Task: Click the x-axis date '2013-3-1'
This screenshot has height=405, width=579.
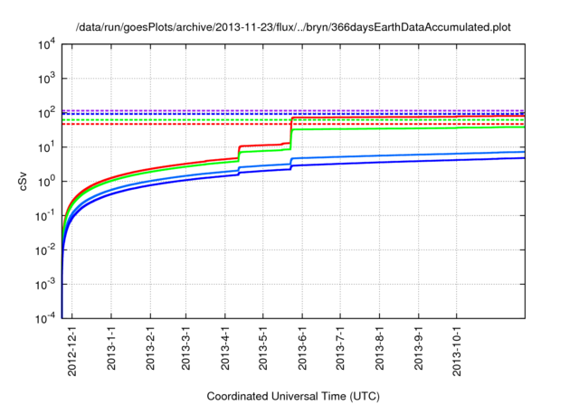Action: pos(185,348)
